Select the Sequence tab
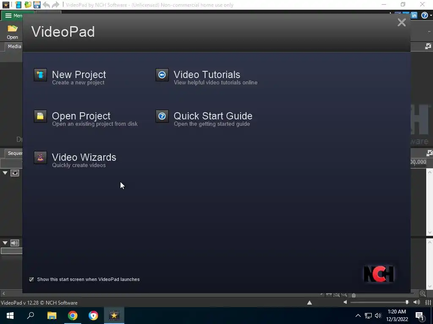 pos(14,153)
